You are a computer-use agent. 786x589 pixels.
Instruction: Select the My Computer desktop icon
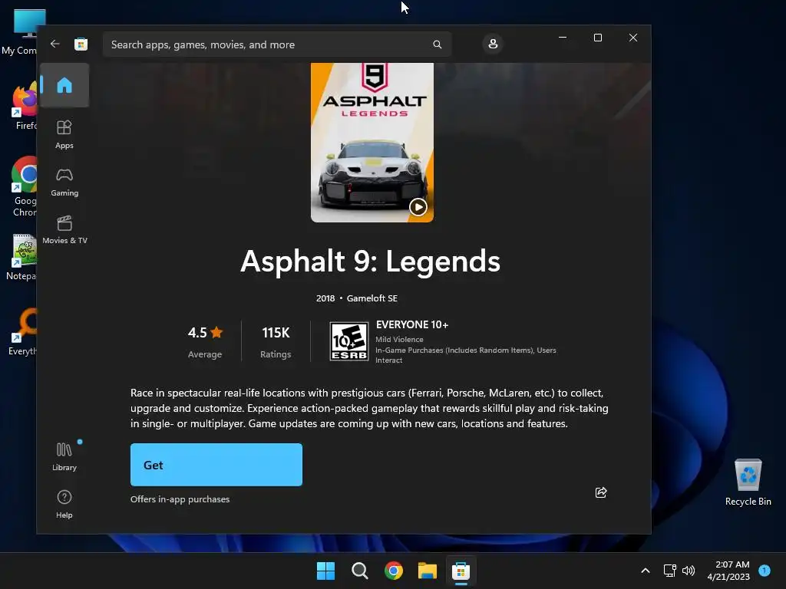(x=23, y=32)
